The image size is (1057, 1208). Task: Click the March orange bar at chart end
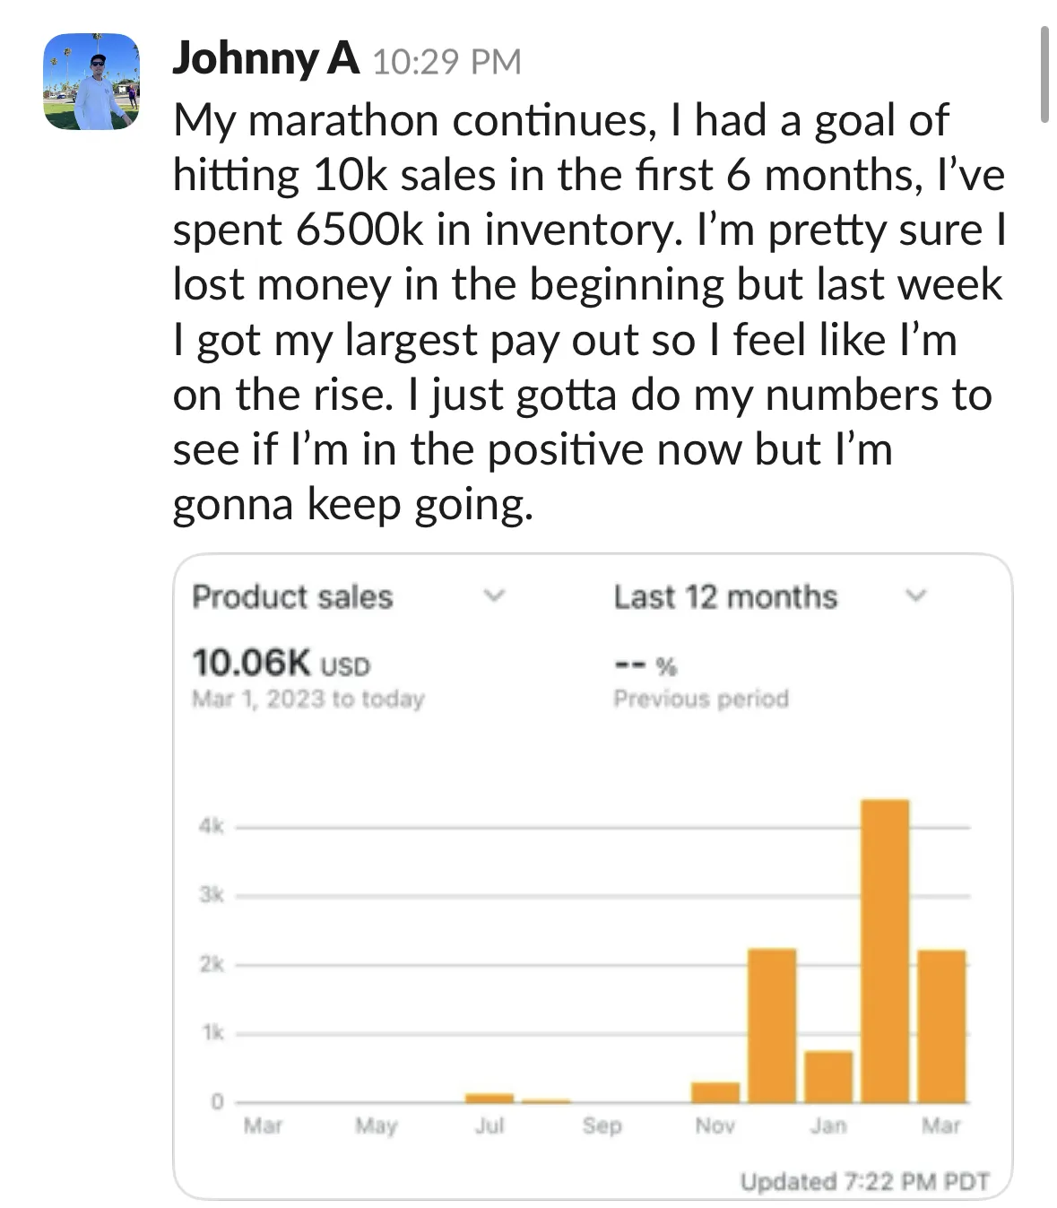click(941, 1026)
